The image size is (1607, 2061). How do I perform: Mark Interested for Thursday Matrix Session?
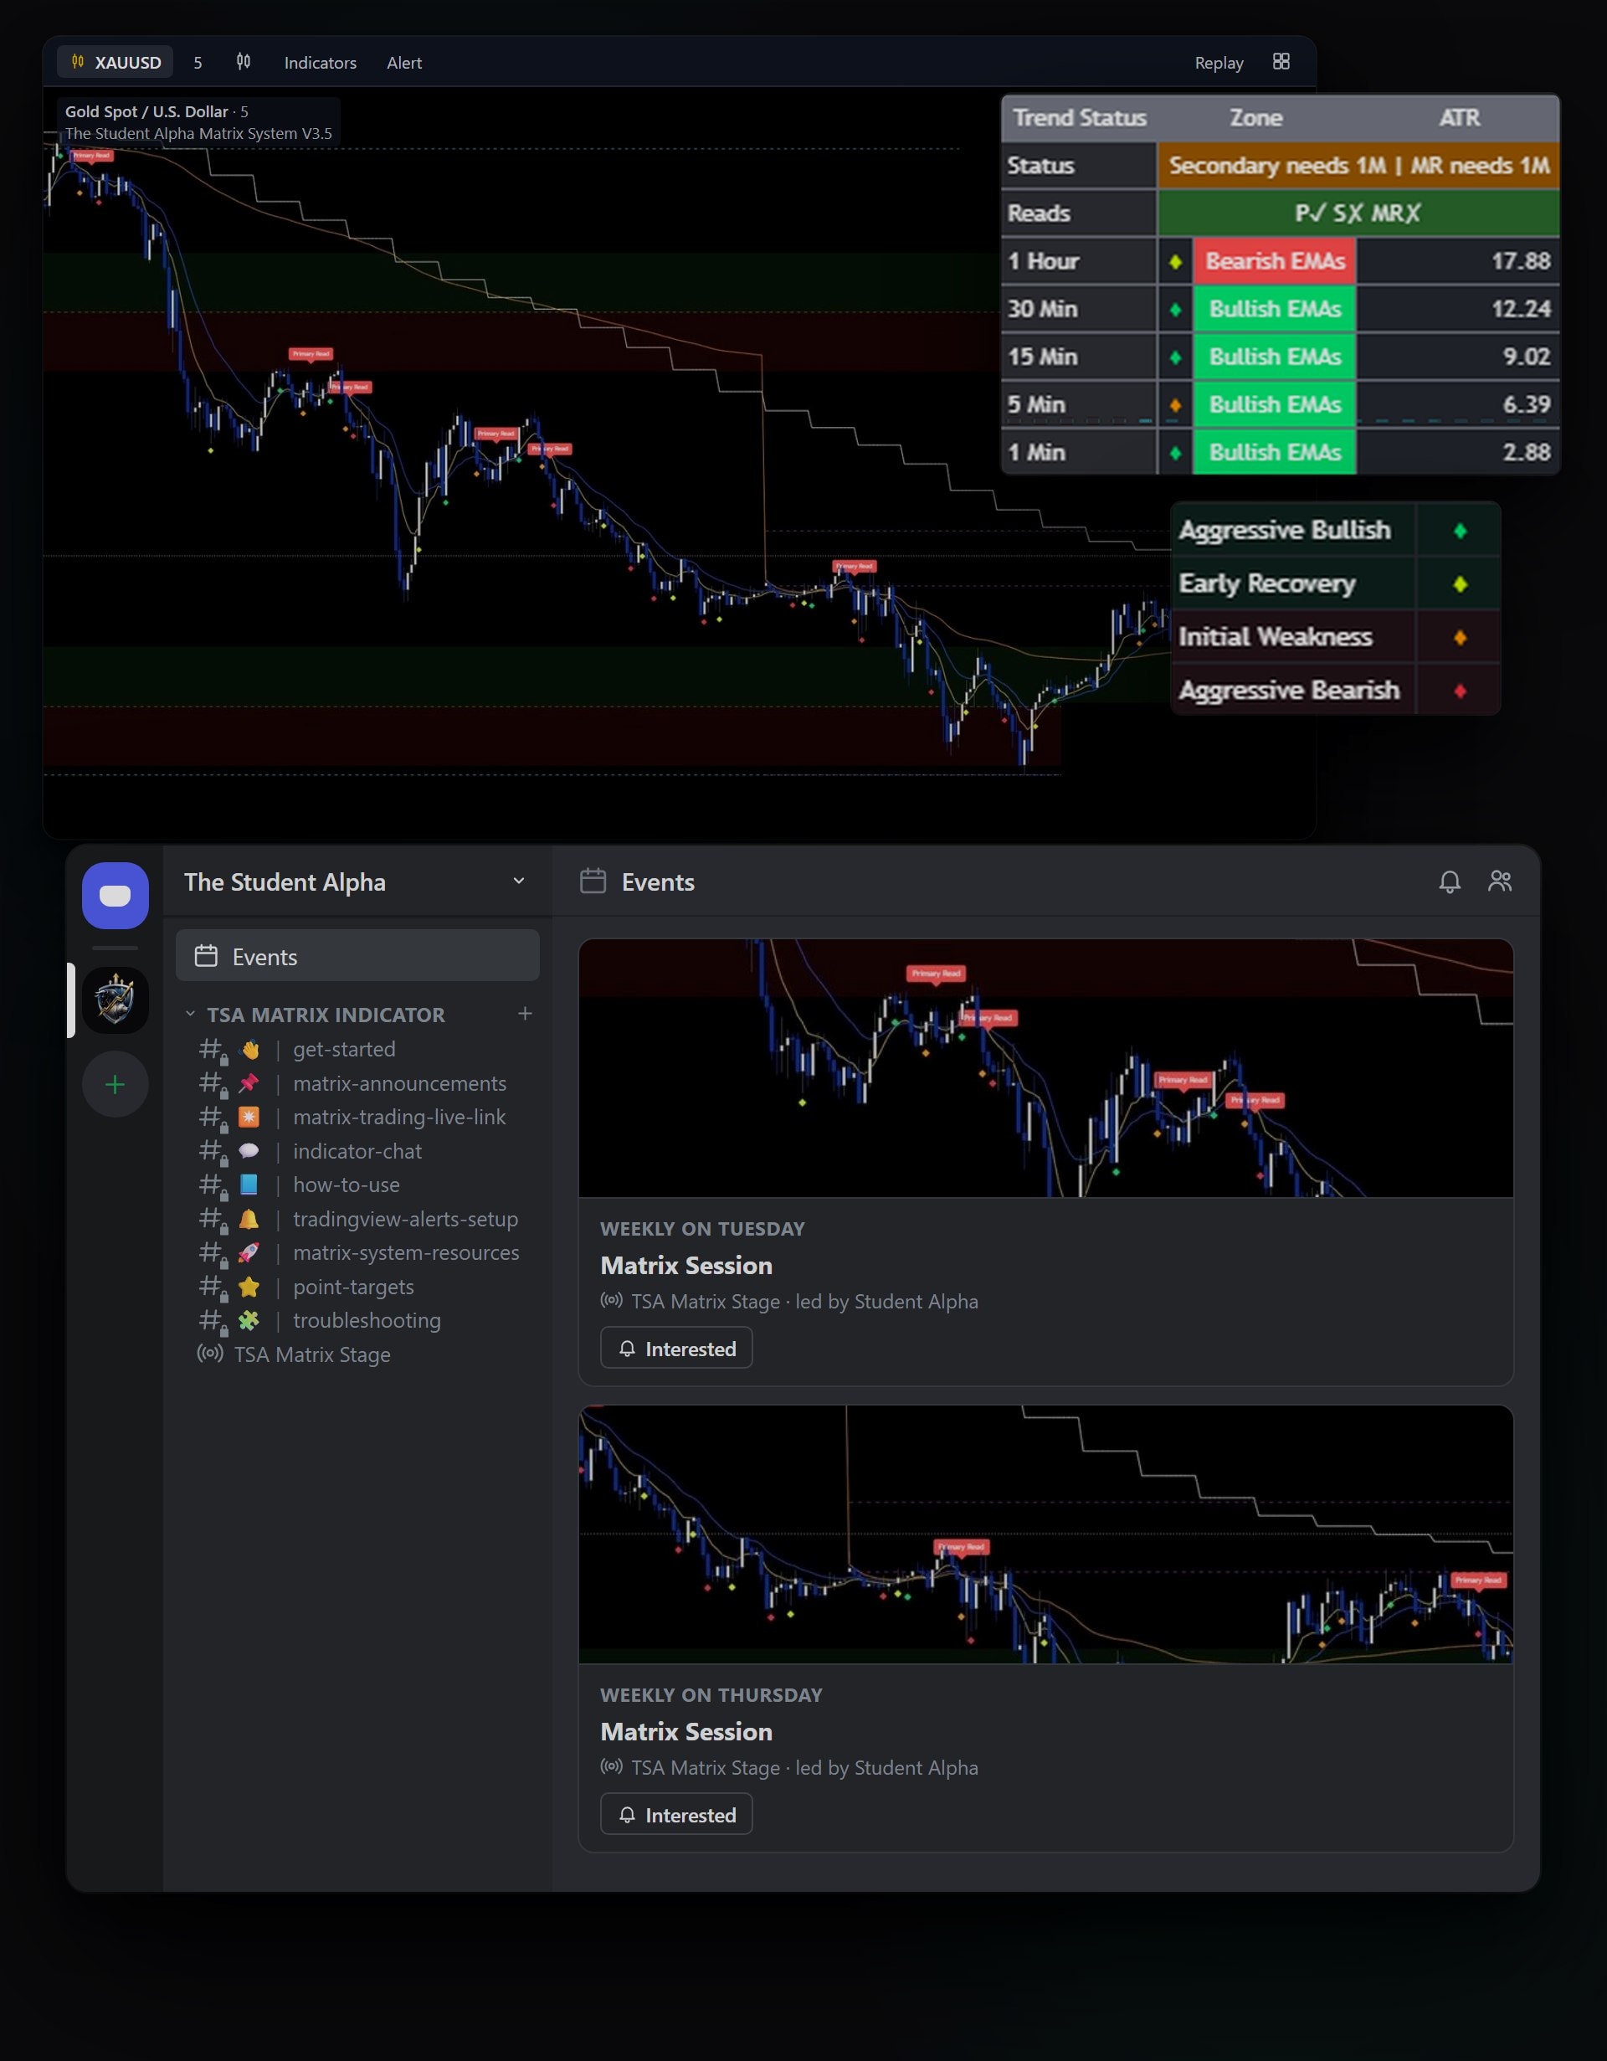[x=676, y=1815]
